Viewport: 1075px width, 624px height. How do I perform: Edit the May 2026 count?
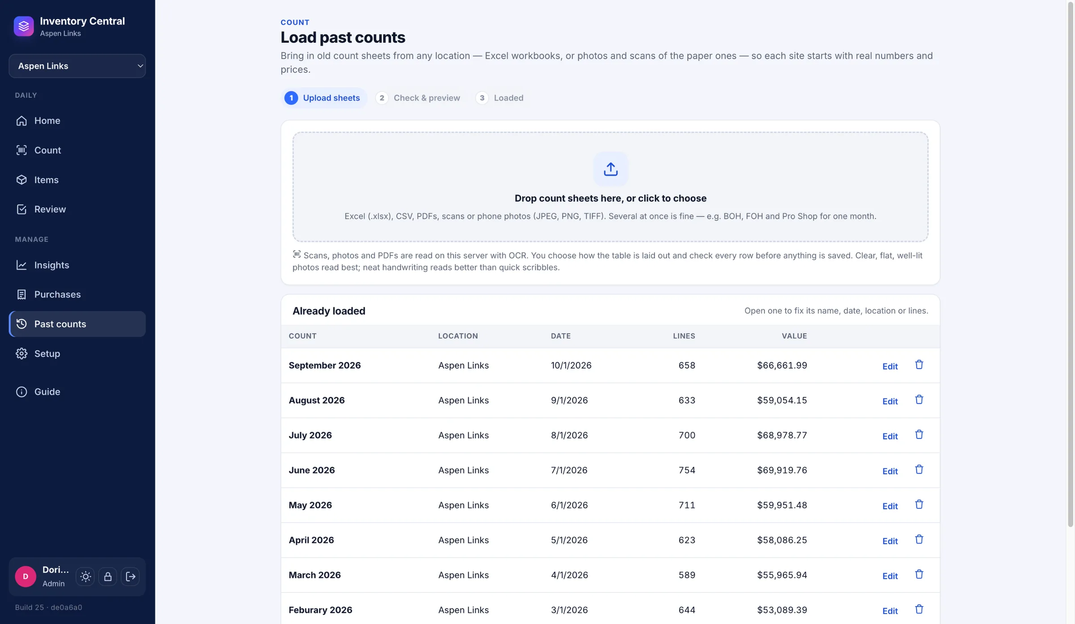(890, 506)
